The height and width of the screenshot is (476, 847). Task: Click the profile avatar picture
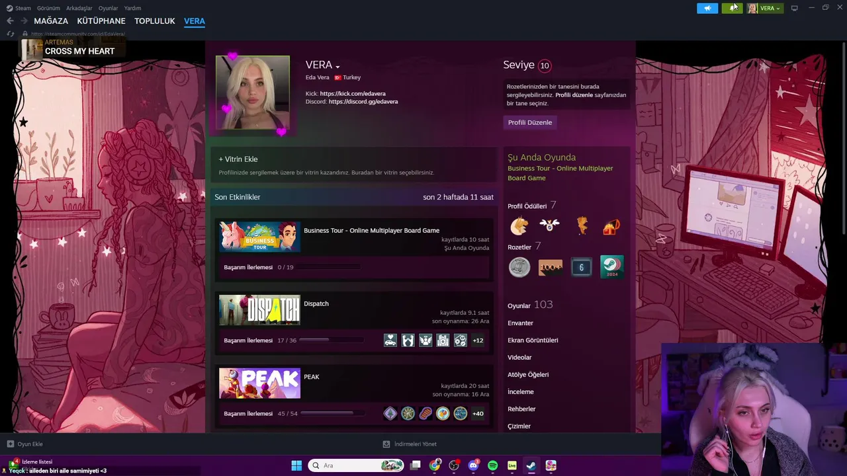(253, 93)
